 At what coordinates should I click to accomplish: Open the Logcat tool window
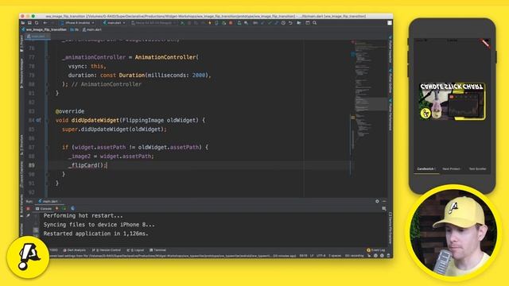pos(135,250)
